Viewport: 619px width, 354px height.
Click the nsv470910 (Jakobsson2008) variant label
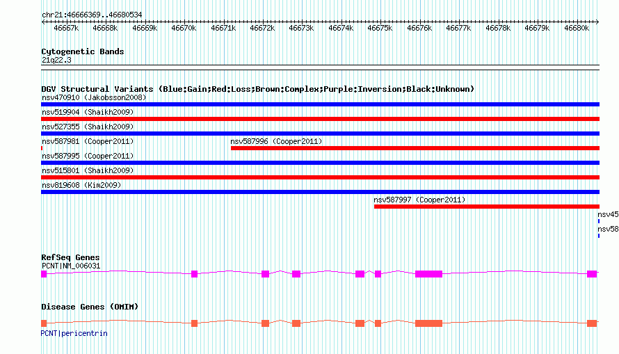click(94, 97)
